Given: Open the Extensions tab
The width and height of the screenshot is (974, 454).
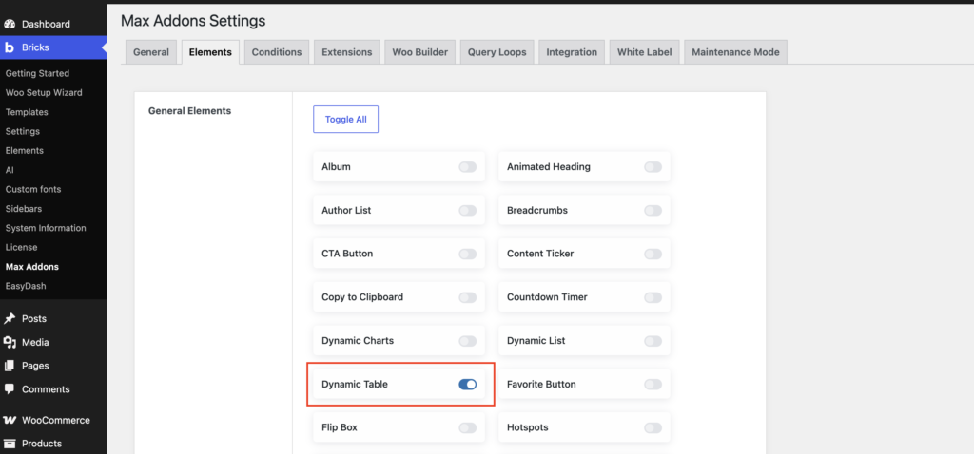Looking at the screenshot, I should point(346,52).
